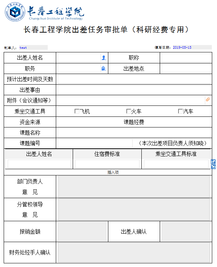Click the 乘坐交通工具标准 table input
The height and width of the screenshot is (267, 217).
[x=176, y=164]
